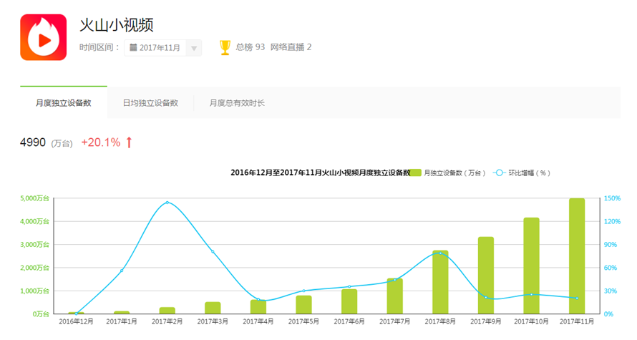Click the 2017年4月 x-axis label
Viewport: 637px width, 340px height.
pos(258,321)
